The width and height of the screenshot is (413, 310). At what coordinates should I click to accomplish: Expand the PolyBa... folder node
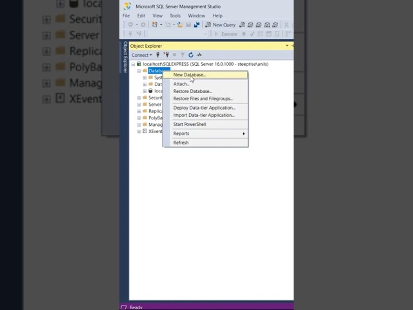[x=139, y=118]
